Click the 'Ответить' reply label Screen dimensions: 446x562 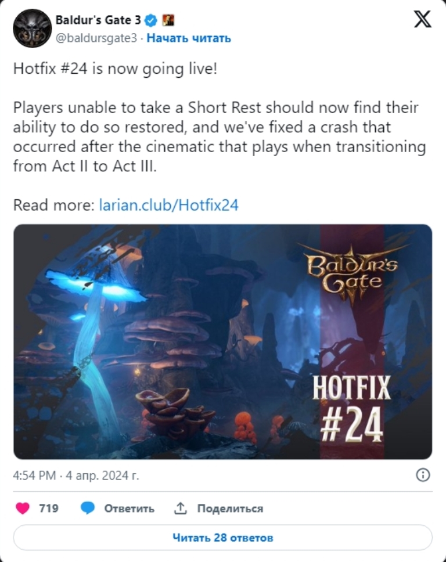[x=129, y=508]
